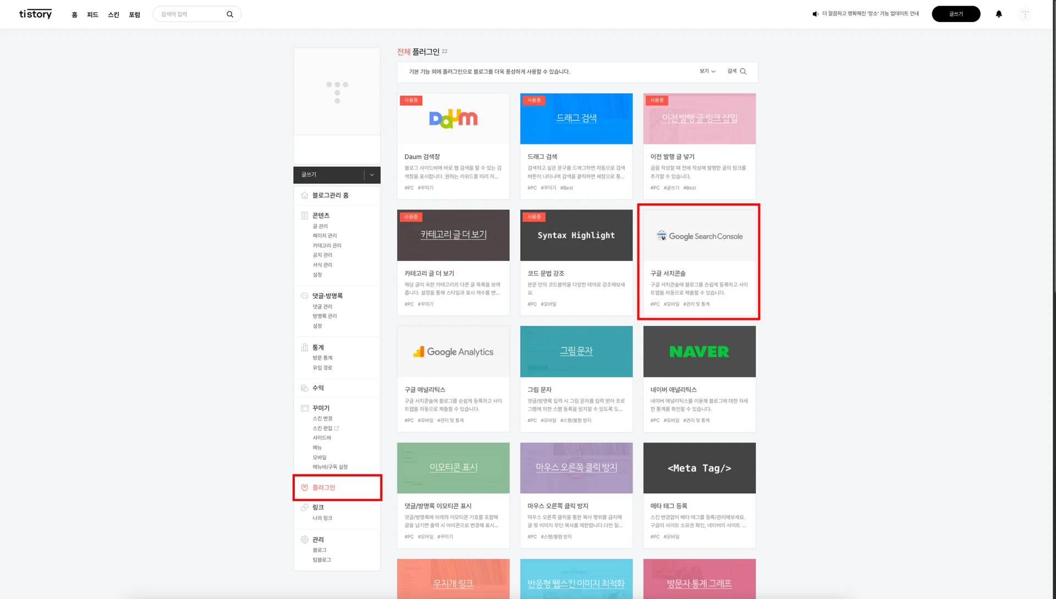1056x599 pixels.
Task: Click the sidebar 글쓰기 button
Action: 329,175
